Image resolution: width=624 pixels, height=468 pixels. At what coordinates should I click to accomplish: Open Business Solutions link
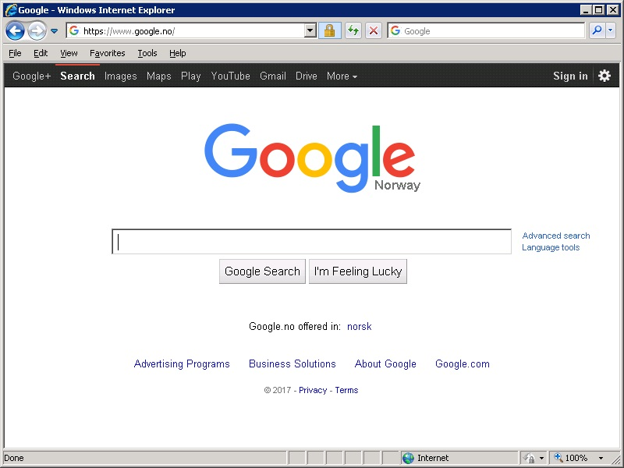(x=292, y=363)
